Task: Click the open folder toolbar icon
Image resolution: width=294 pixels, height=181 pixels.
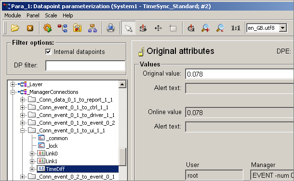Action: (x=15, y=28)
